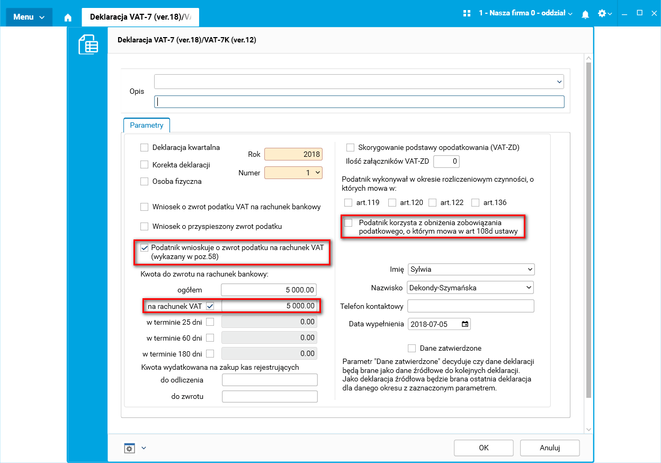Check the art.136 box
Screen dimensions: 661x463
coord(475,203)
